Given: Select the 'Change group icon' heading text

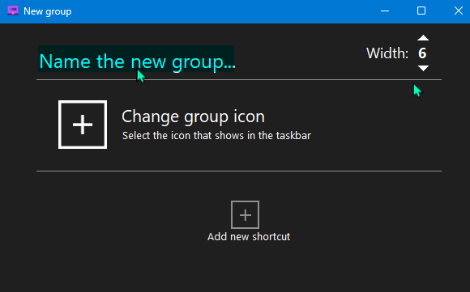Looking at the screenshot, I should [193, 116].
